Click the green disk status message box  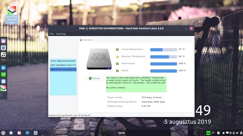pyautogui.click(x=136, y=84)
